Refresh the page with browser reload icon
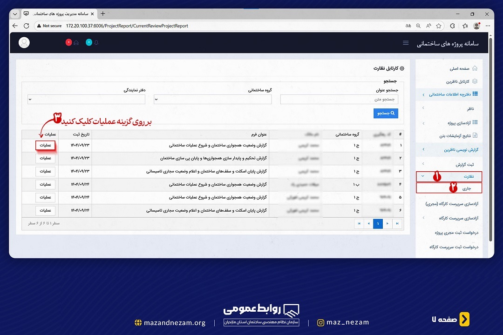The height and width of the screenshot is (335, 503). point(27,26)
